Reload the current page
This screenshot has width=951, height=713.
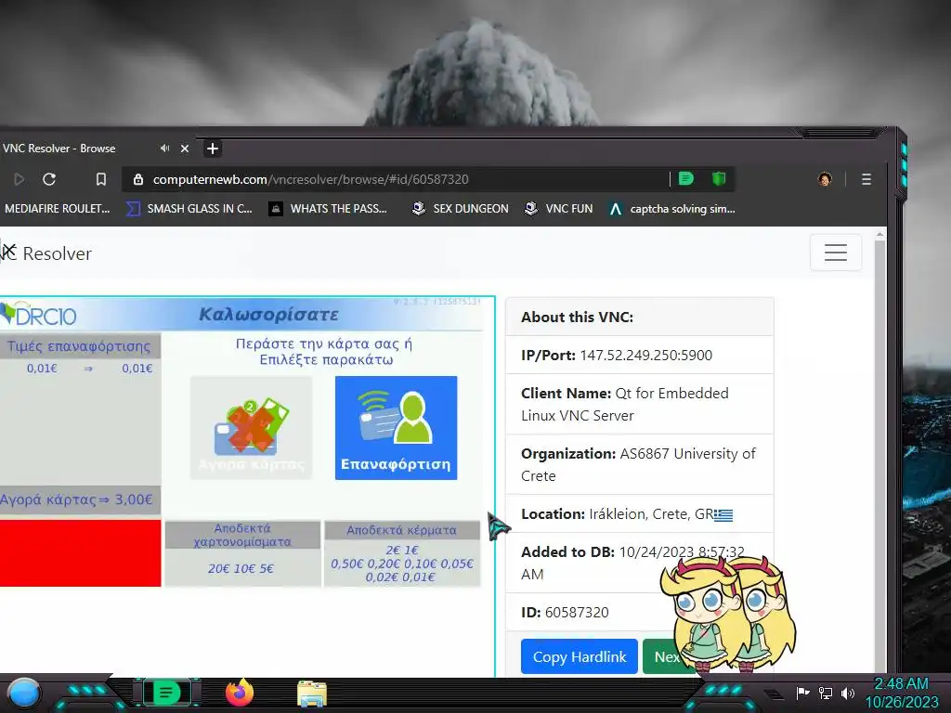(x=50, y=179)
